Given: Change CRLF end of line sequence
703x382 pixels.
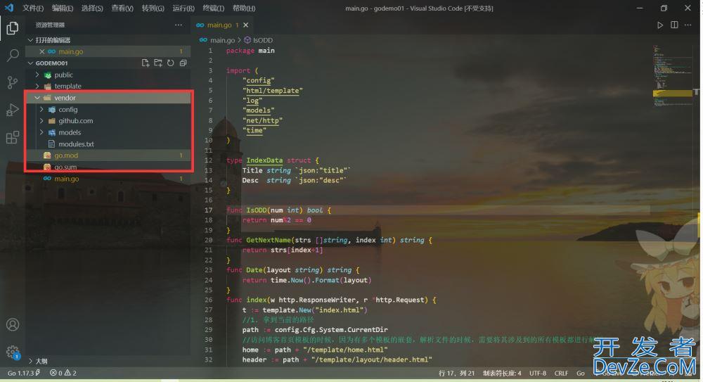Looking at the screenshot, I should click(x=561, y=373).
